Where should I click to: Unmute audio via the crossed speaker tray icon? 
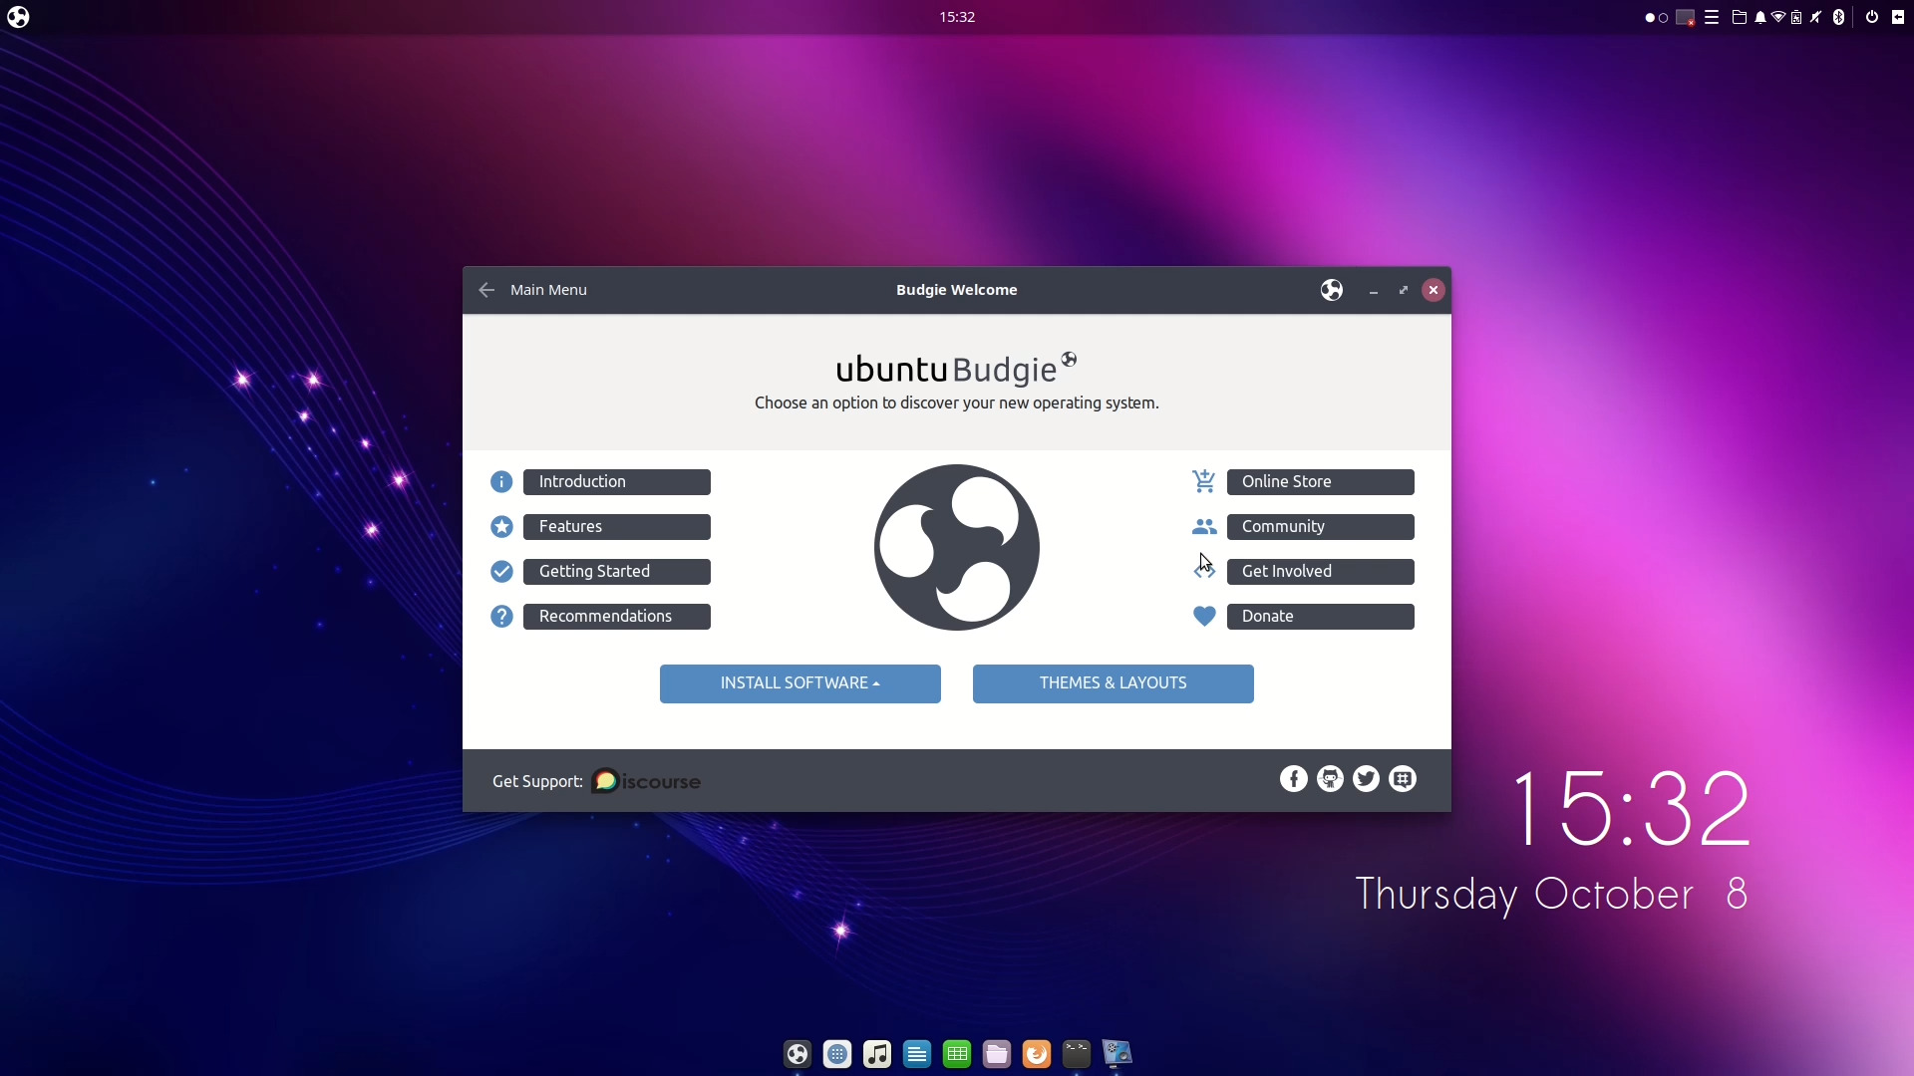1815,17
